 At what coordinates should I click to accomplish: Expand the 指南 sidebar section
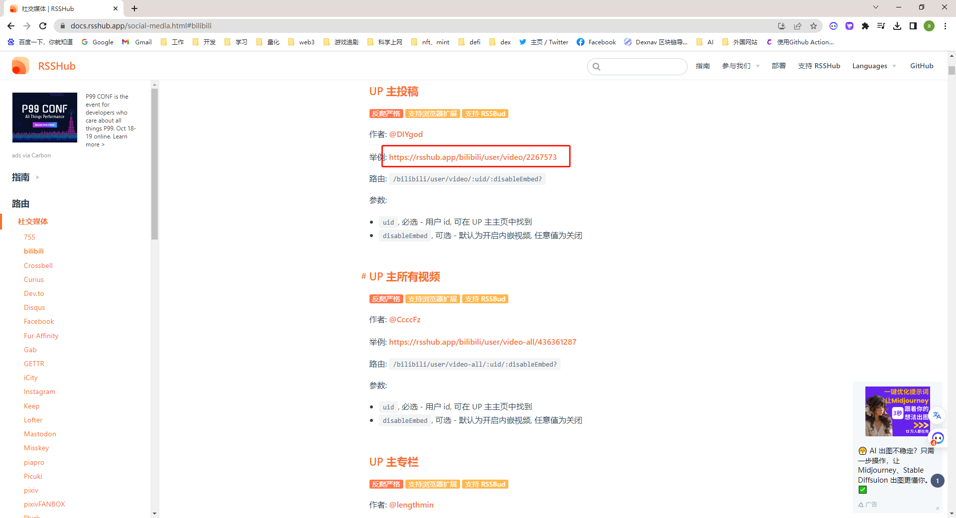coord(25,177)
